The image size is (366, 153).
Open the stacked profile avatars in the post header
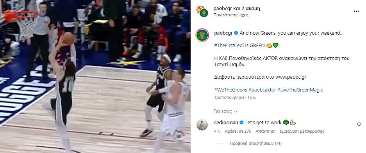pos(202,11)
